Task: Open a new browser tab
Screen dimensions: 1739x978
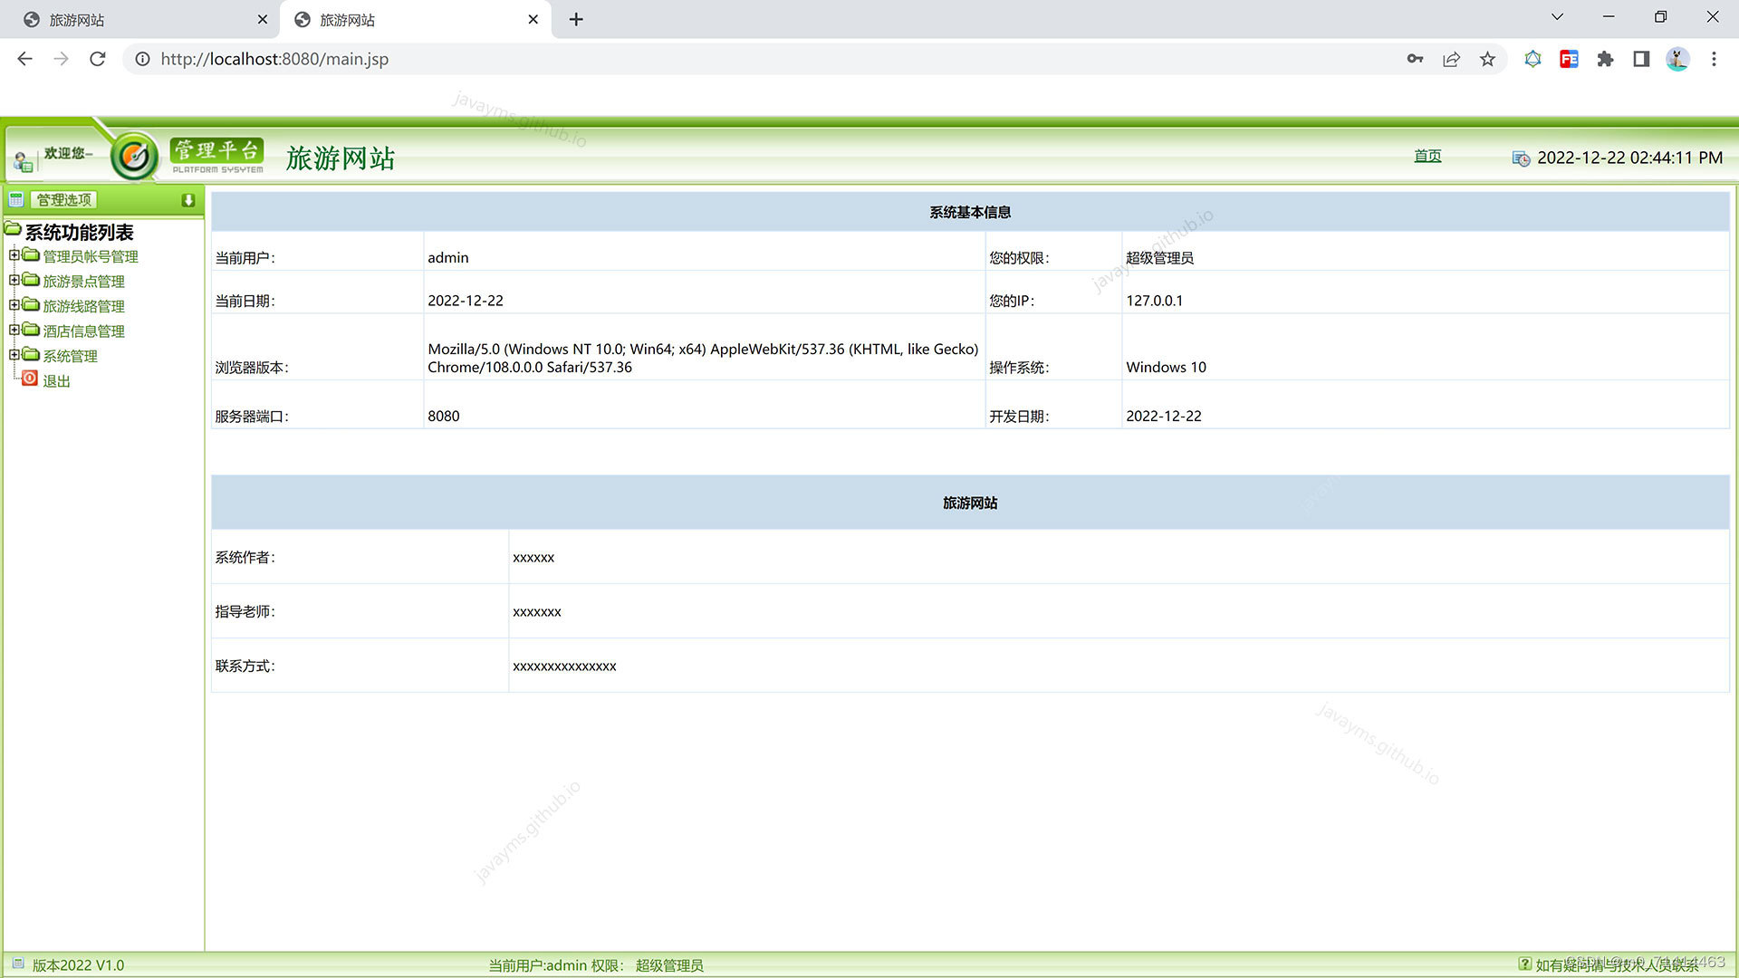Action: click(576, 19)
